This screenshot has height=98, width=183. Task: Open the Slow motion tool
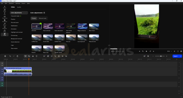point(14,48)
